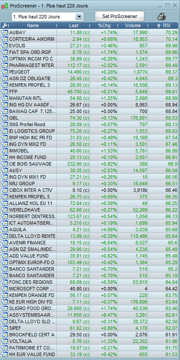Select the HH INCOME FUND row name
Image resolution: width=180 pixels, height=360 pixels.
coord(28,157)
